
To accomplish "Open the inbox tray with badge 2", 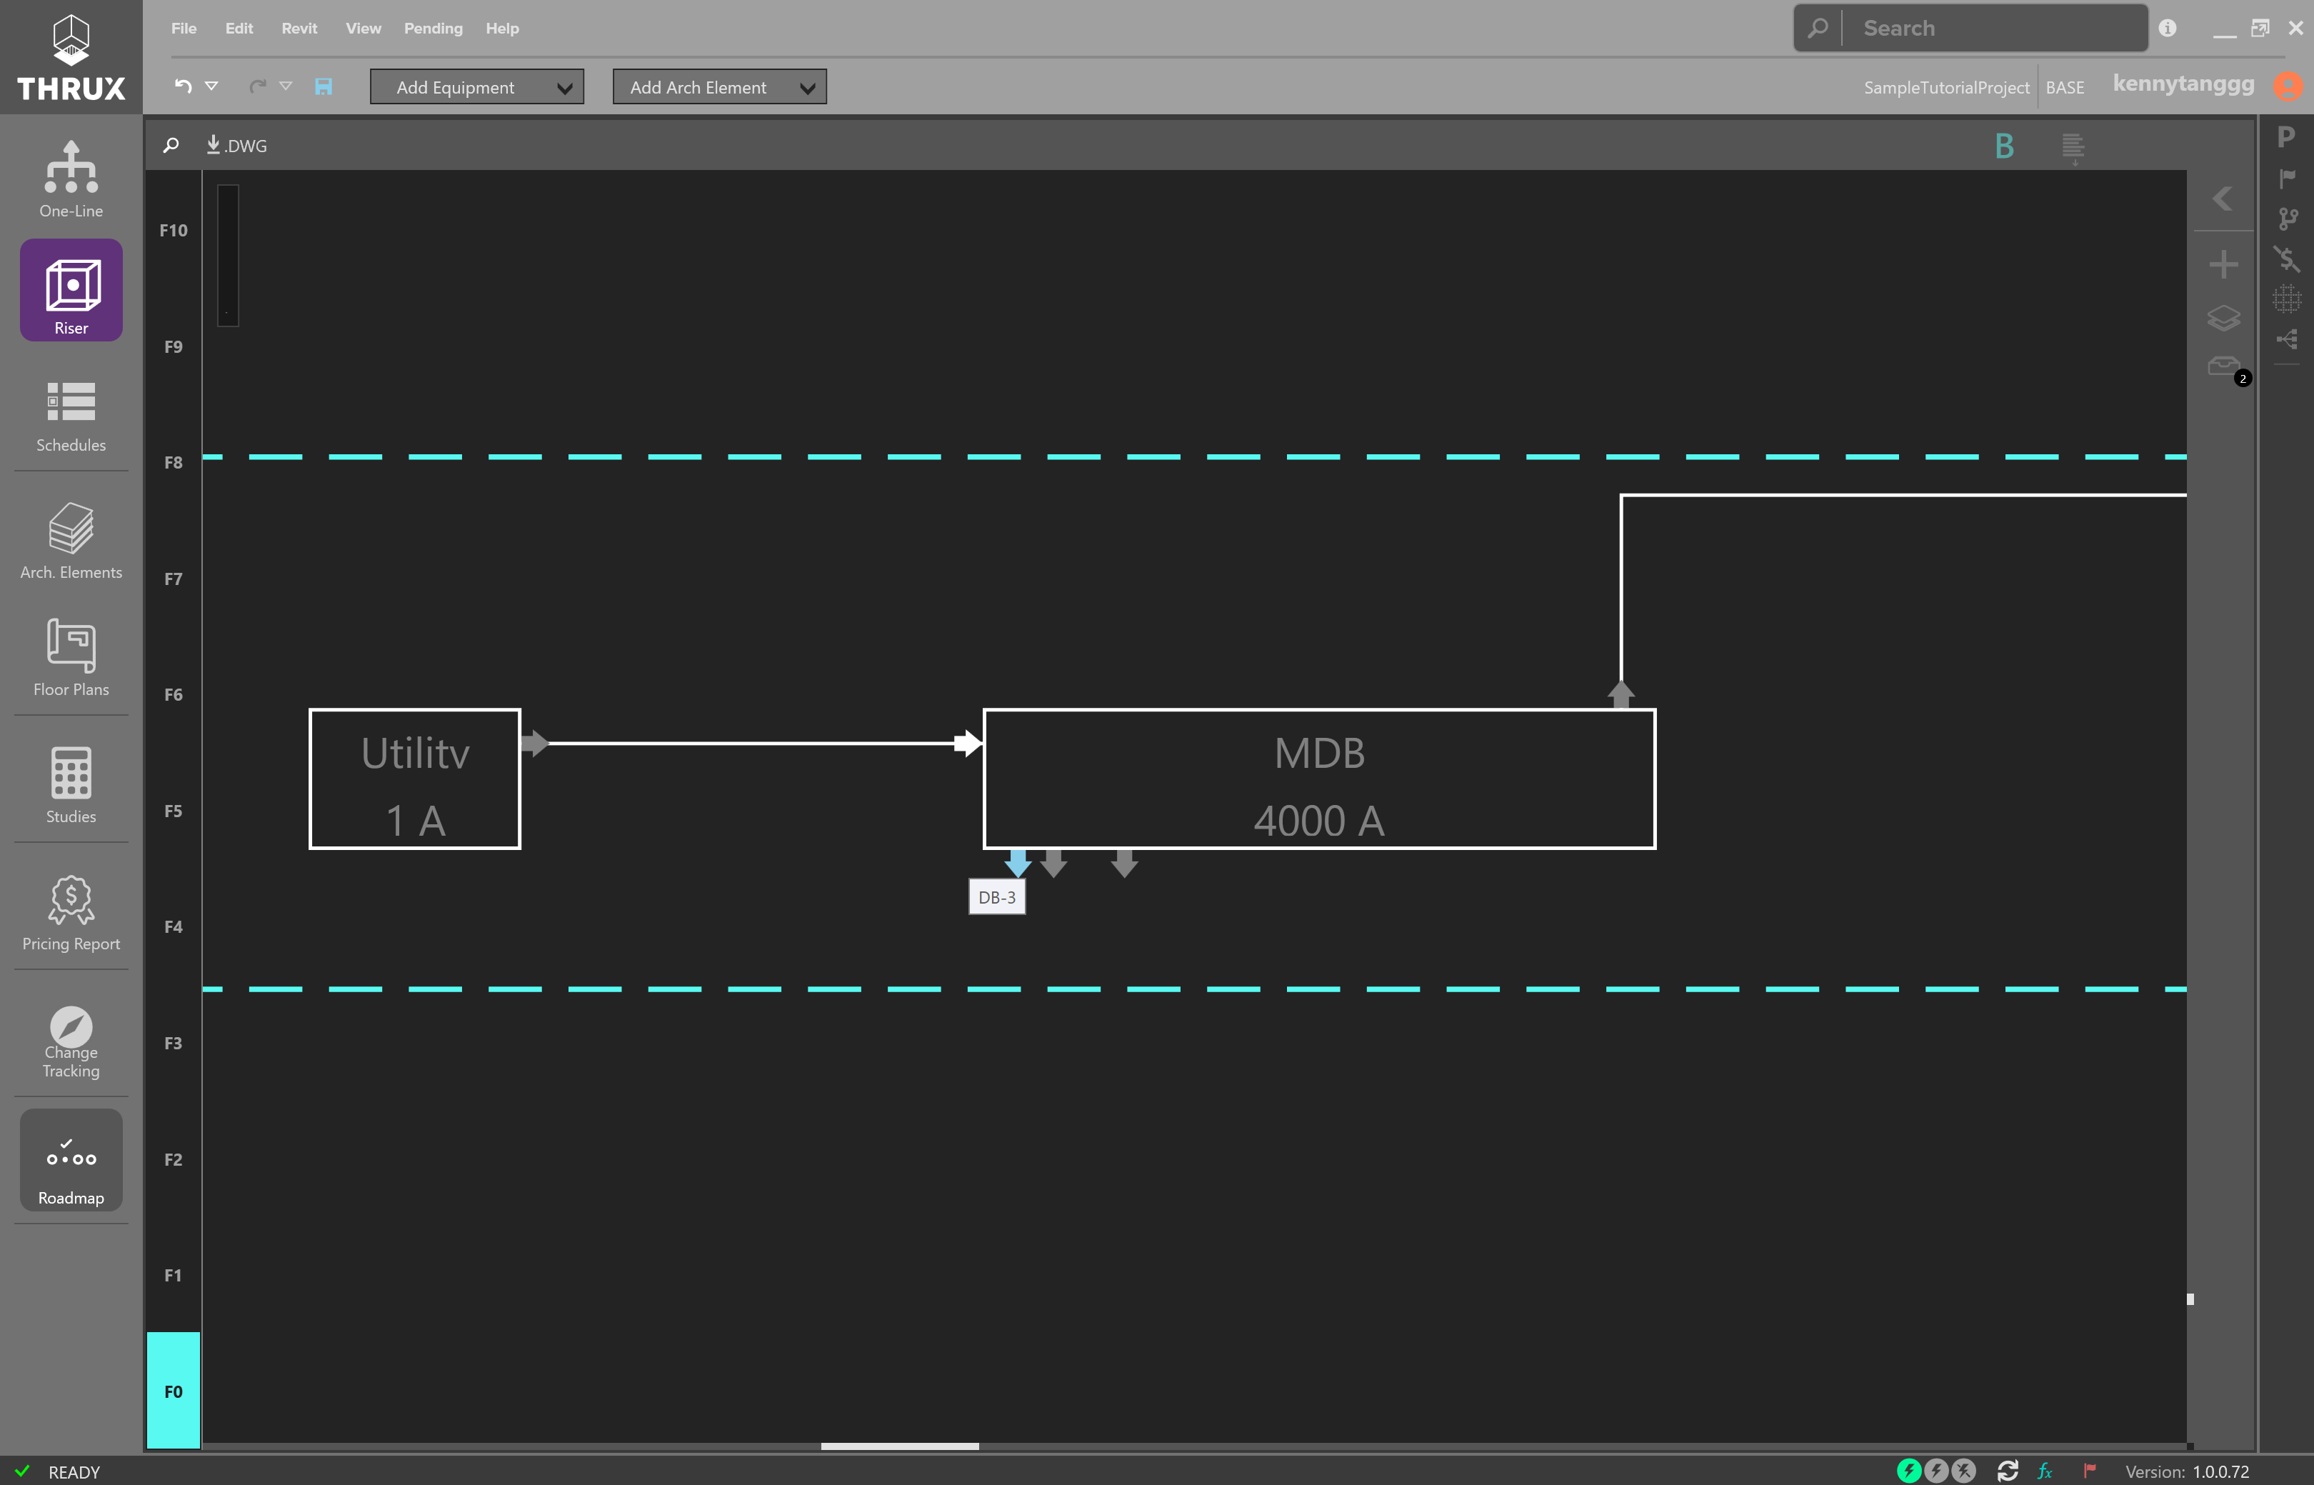I will (x=2225, y=367).
